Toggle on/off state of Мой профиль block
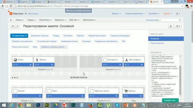 (x=128, y=64)
